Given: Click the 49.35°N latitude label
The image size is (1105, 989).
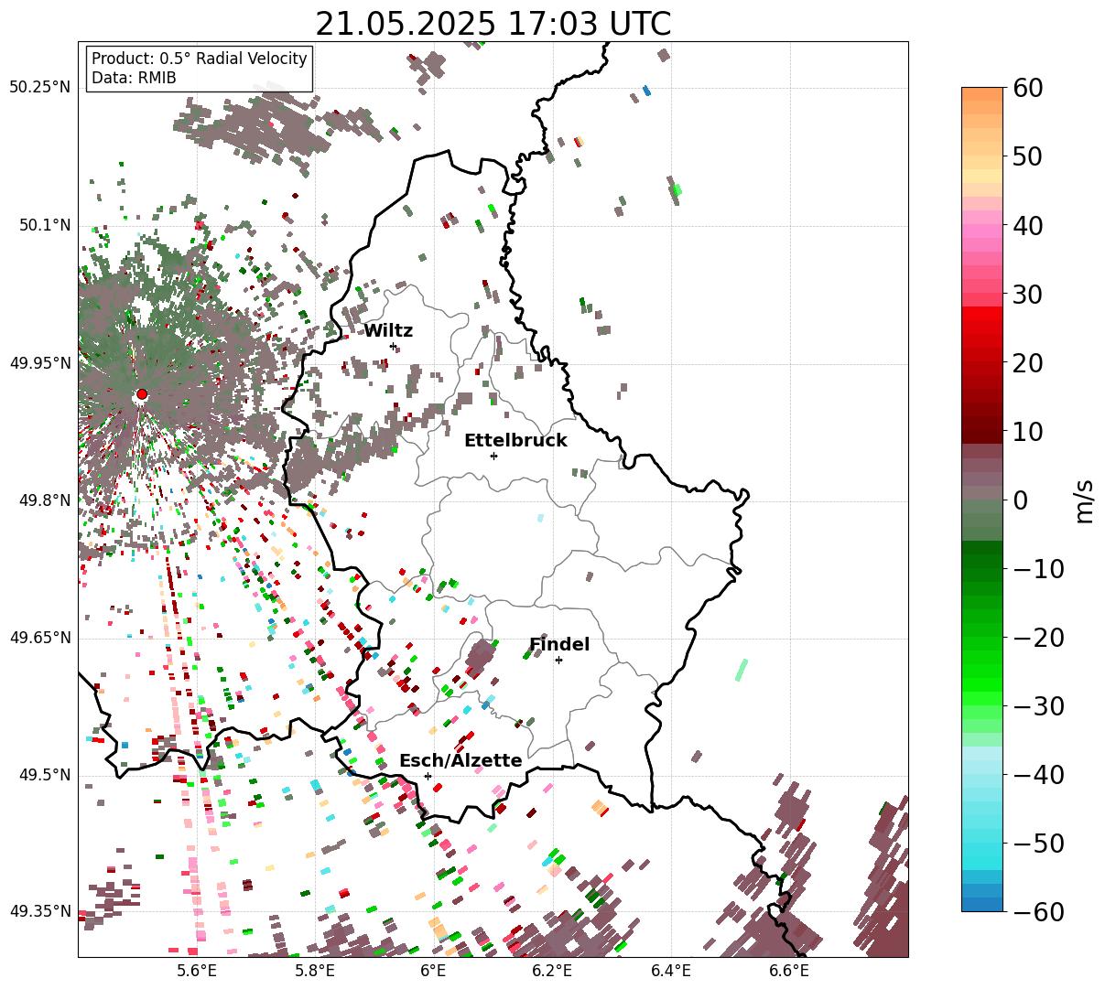Looking at the screenshot, I should (40, 911).
